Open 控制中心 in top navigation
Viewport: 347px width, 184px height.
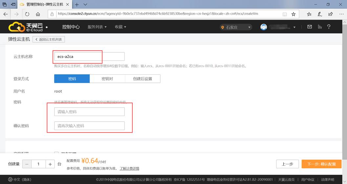pyautogui.click(x=71, y=27)
